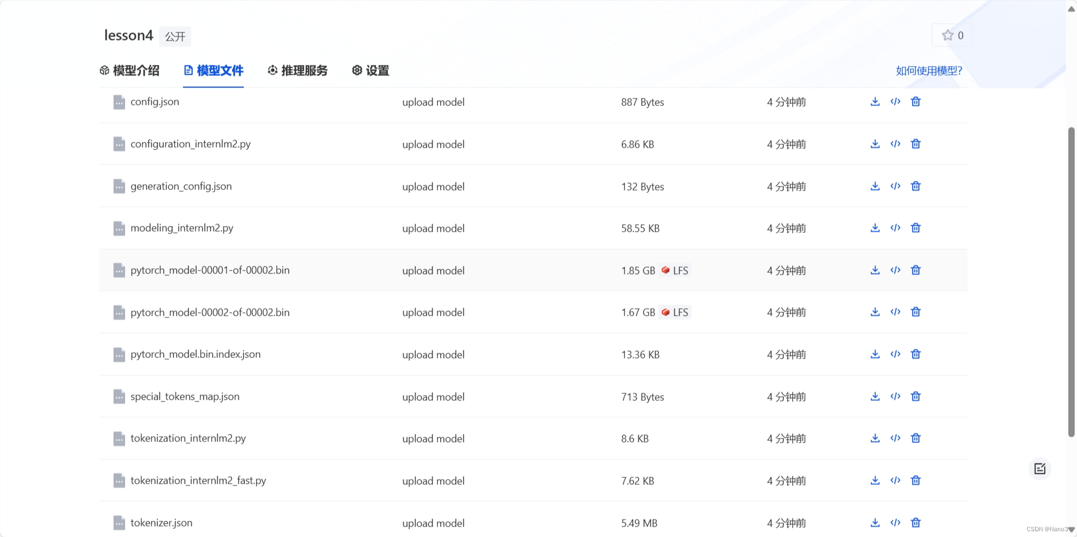Image resolution: width=1077 pixels, height=537 pixels.
Task: Open tokenization_internlm2.py file
Action: (188, 439)
